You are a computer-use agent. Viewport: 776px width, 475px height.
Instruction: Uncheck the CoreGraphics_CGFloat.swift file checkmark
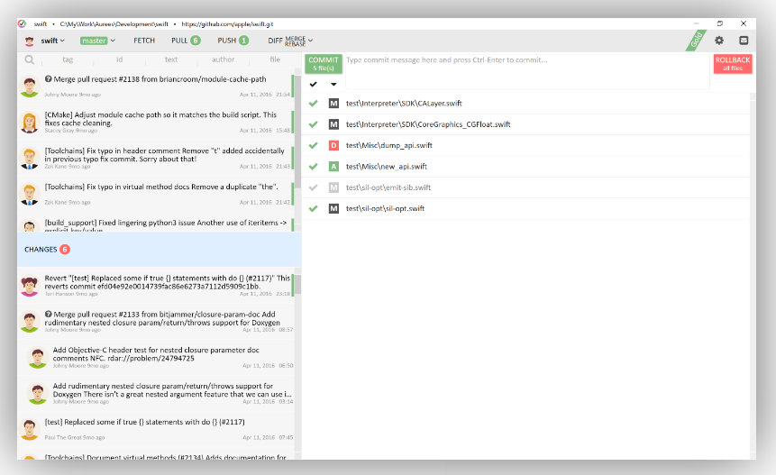(x=313, y=124)
